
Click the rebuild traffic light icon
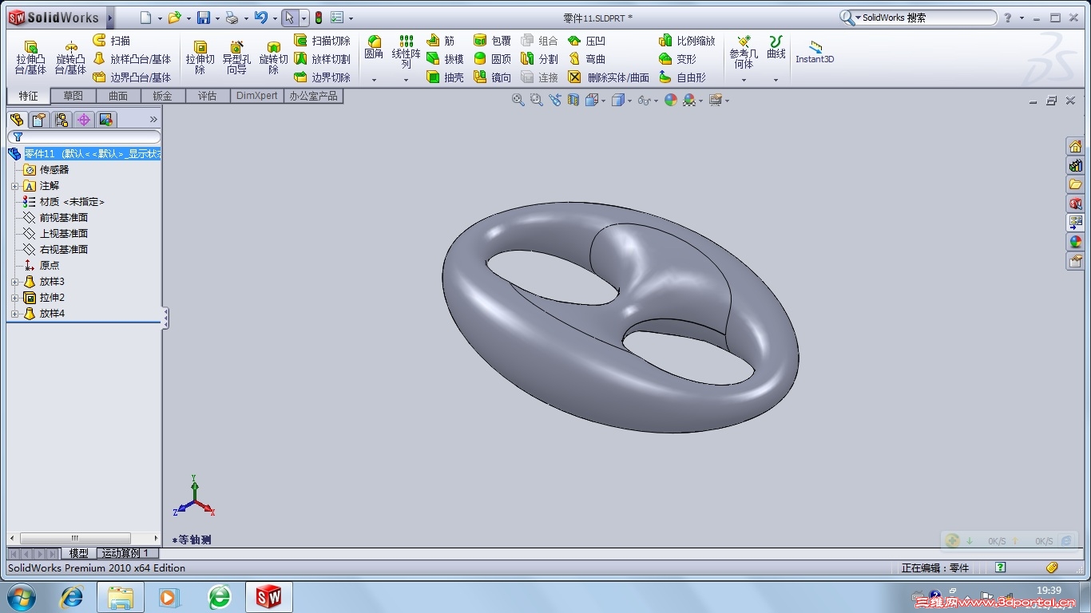coord(319,18)
